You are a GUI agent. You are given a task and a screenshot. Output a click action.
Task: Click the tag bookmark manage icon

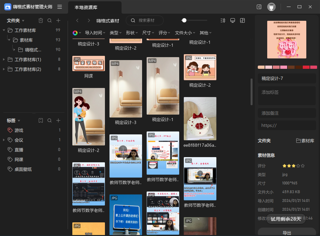(41, 120)
